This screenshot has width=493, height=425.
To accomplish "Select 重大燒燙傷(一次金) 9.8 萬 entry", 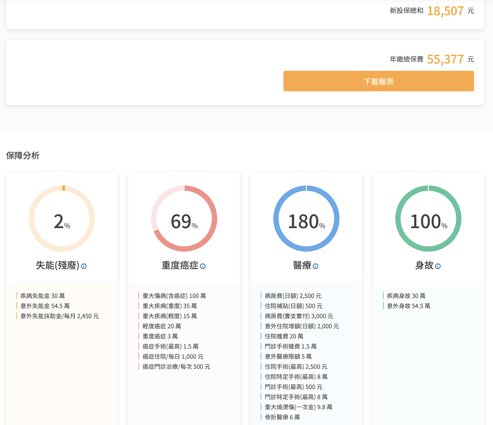I will pyautogui.click(x=299, y=407).
